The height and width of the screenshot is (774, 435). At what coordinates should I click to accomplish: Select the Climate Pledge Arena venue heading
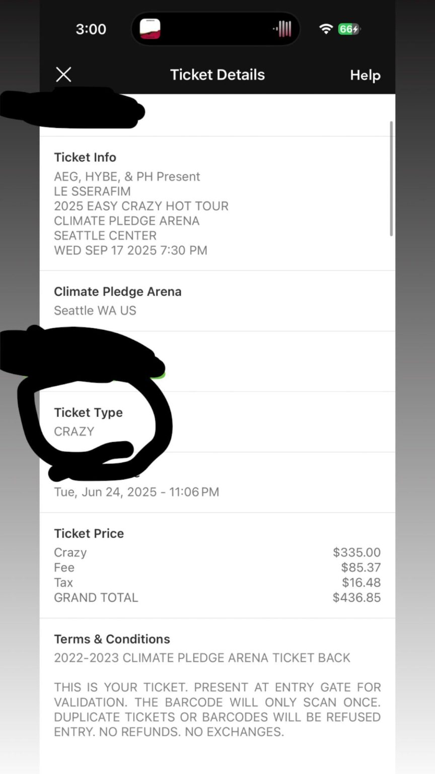pyautogui.click(x=118, y=292)
